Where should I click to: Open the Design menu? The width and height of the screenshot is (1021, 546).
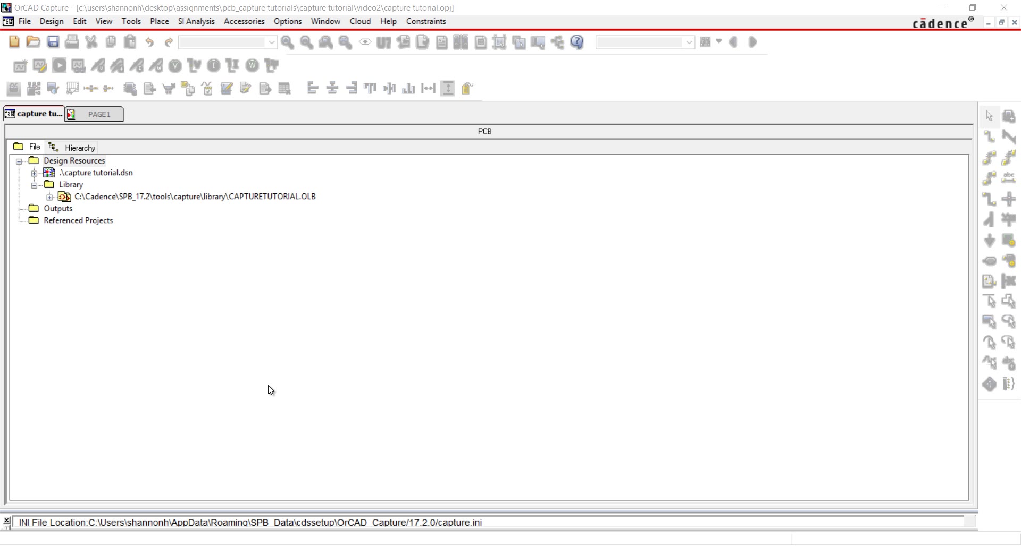click(x=52, y=21)
